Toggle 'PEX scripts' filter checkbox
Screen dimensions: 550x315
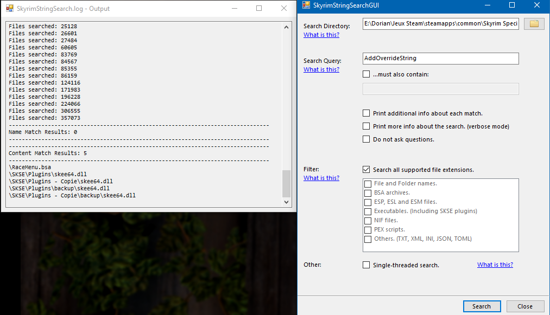point(368,230)
